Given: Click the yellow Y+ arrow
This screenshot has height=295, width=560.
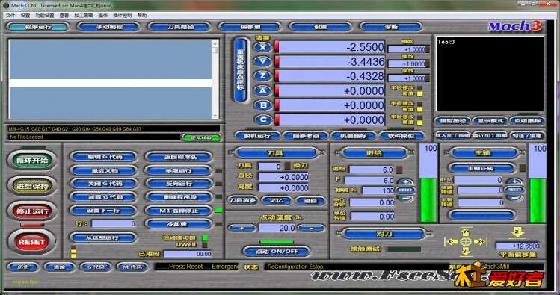Looking at the screenshot, I should [x=465, y=232].
